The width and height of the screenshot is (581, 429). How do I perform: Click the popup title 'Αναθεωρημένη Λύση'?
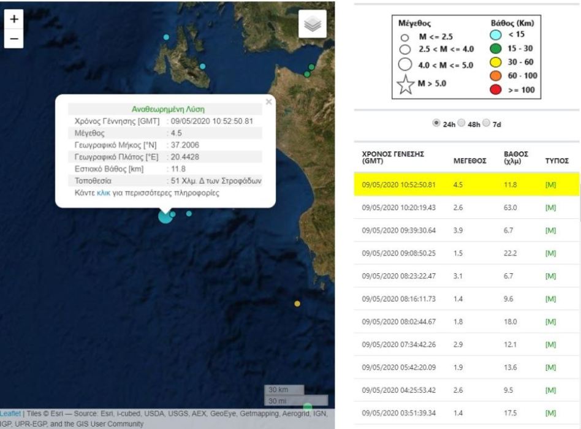[x=168, y=109]
